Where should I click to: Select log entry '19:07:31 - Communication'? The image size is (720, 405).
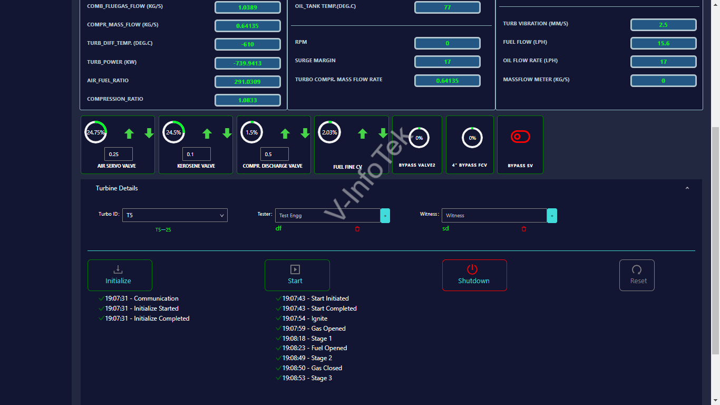point(142,298)
